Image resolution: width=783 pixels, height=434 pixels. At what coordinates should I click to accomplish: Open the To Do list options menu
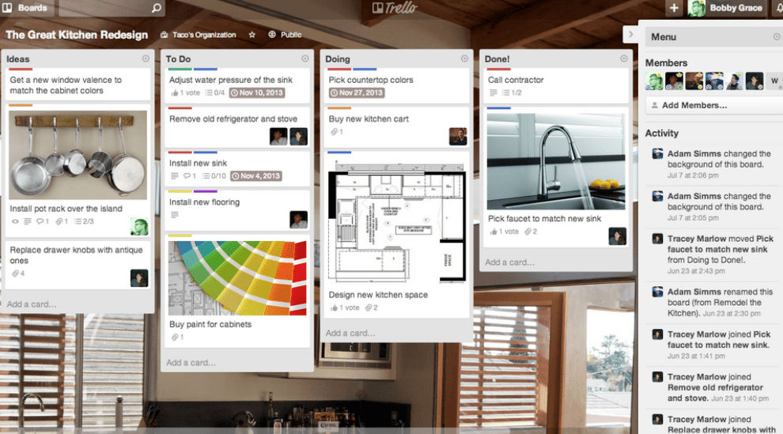tap(305, 58)
